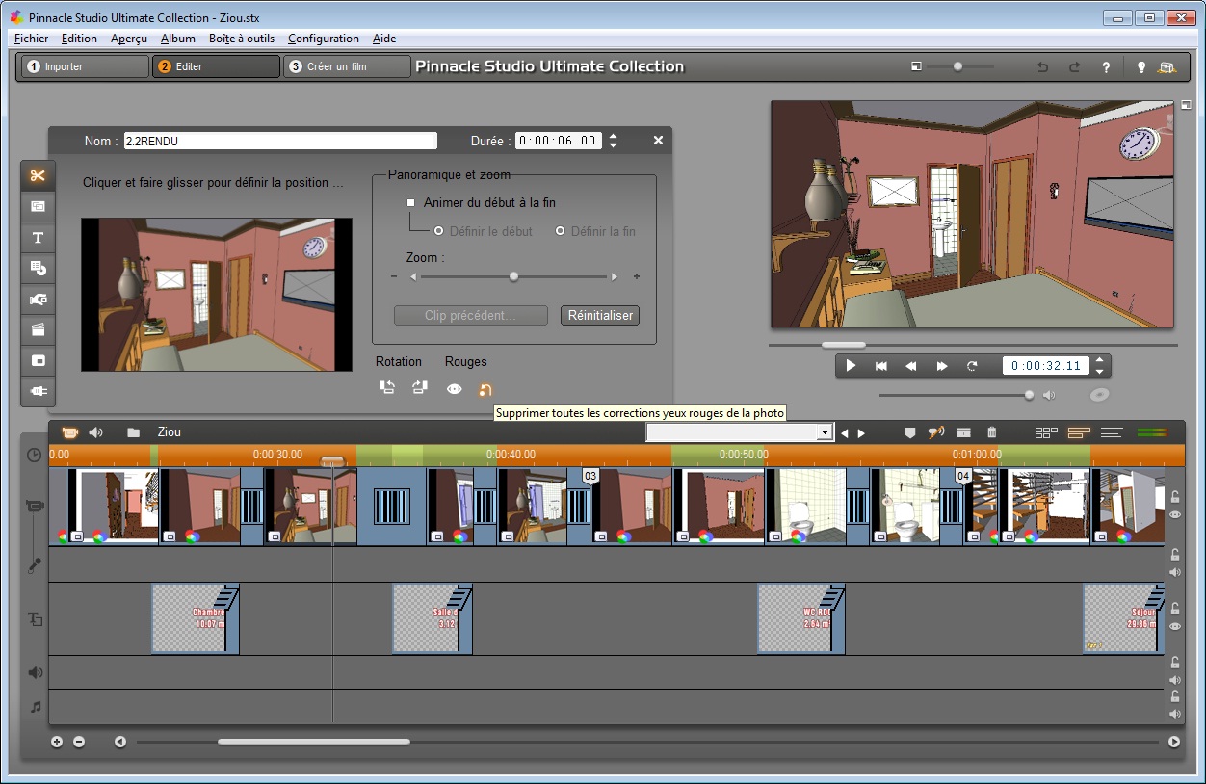
Task: Toggle lock on the title overlay track
Action: pyautogui.click(x=1174, y=609)
